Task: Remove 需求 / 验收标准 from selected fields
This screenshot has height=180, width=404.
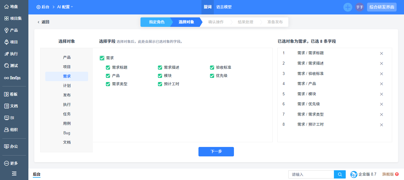Action: (x=382, y=74)
